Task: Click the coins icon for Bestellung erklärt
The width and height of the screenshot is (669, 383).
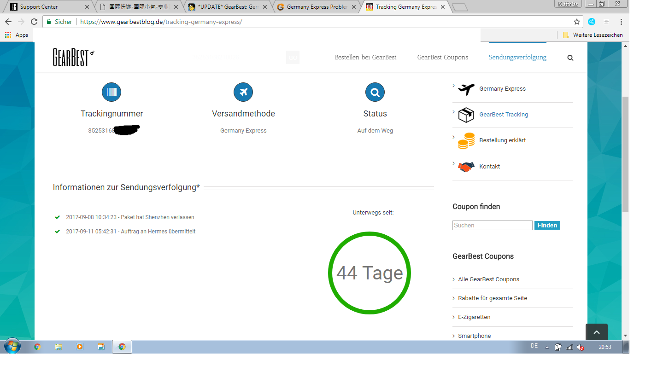Action: coord(466,140)
